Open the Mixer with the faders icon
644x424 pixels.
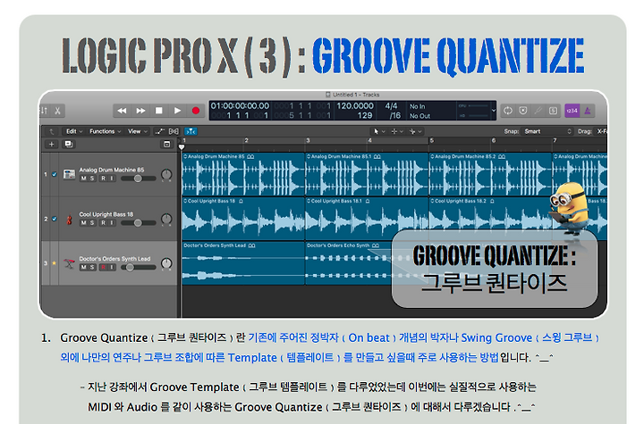tap(45, 111)
